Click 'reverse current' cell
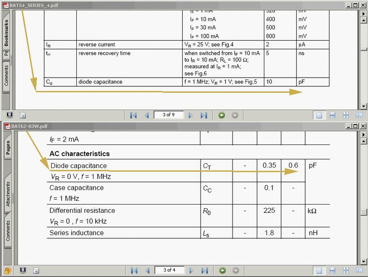368x277 pixels. pos(97,44)
